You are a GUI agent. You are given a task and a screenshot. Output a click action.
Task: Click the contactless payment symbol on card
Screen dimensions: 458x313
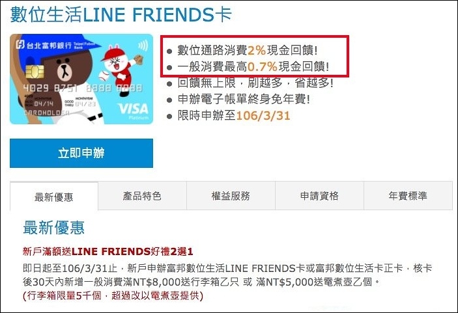[143, 46]
